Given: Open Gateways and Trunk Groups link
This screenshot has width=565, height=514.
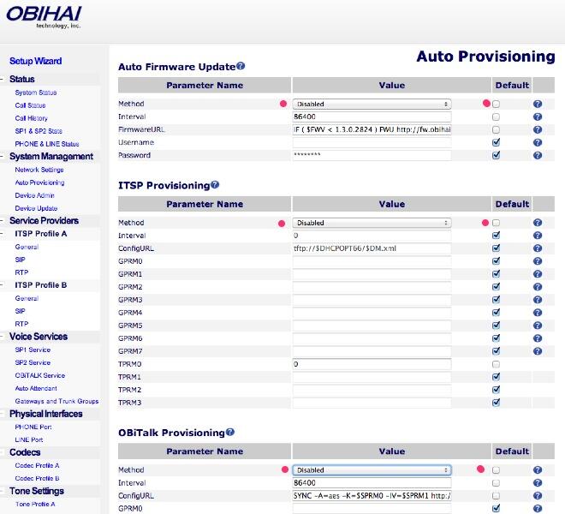Looking at the screenshot, I should point(56,401).
